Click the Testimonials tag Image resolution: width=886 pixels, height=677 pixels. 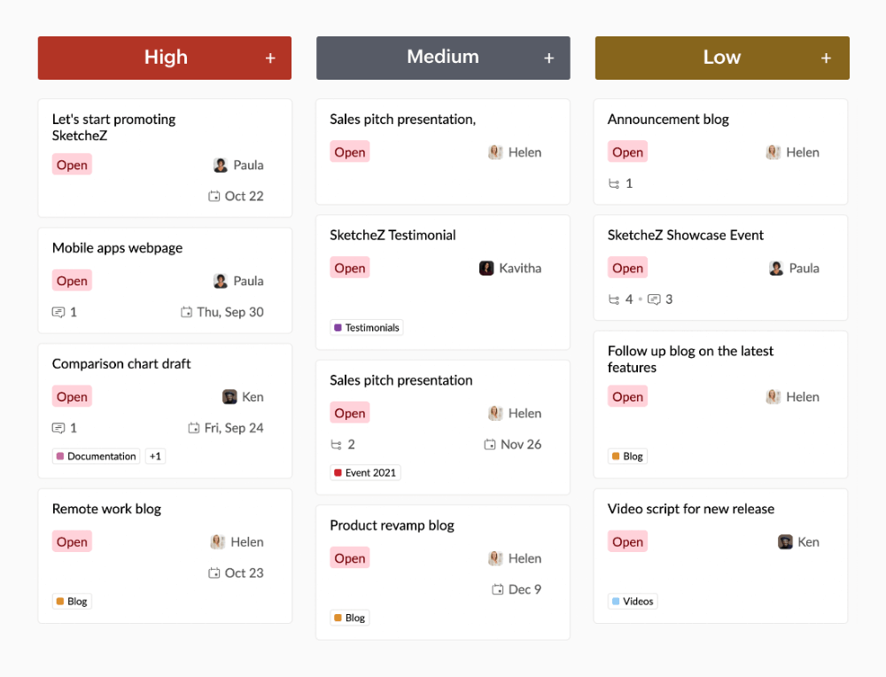[366, 327]
